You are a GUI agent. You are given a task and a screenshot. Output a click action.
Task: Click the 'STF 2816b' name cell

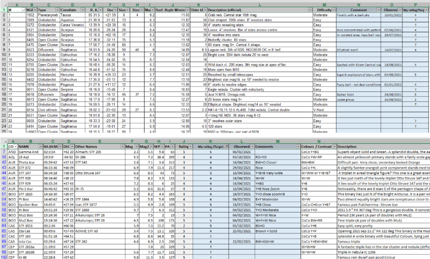[30, 252]
